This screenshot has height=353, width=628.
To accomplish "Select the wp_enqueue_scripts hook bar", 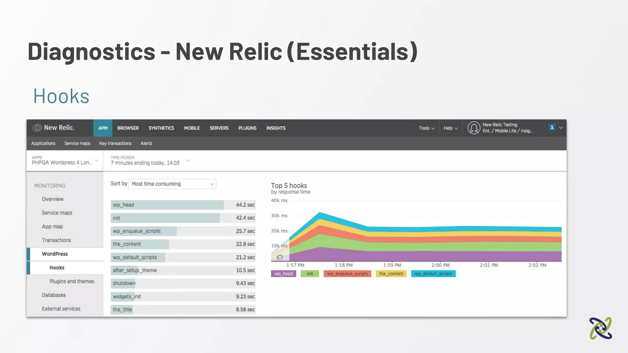I will tap(183, 231).
